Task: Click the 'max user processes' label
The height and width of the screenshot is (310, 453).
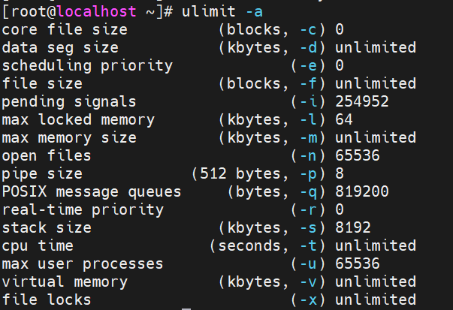Action: click(83, 263)
